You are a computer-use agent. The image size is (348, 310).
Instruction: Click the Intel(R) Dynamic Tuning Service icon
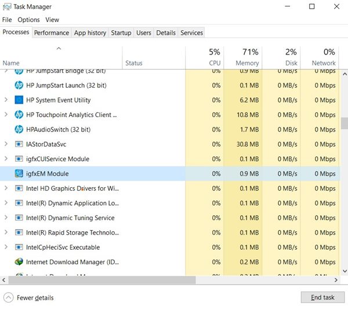[19, 218]
